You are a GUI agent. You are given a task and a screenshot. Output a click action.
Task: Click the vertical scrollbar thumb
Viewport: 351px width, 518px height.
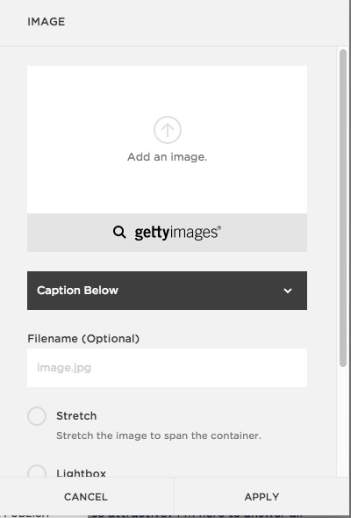pyautogui.click(x=343, y=208)
